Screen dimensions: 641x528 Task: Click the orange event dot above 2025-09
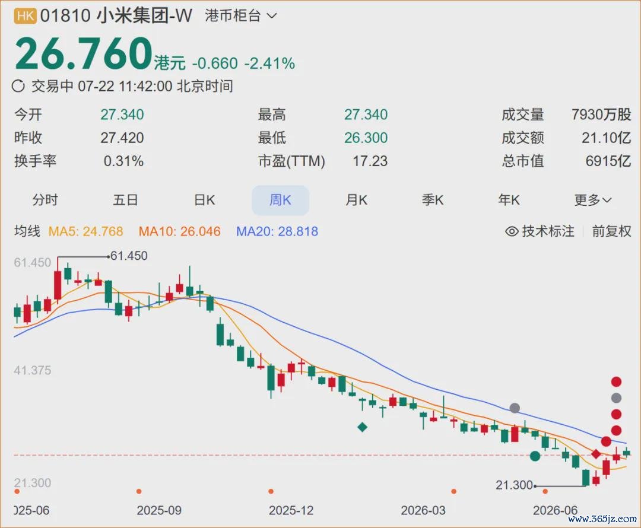[x=139, y=491]
